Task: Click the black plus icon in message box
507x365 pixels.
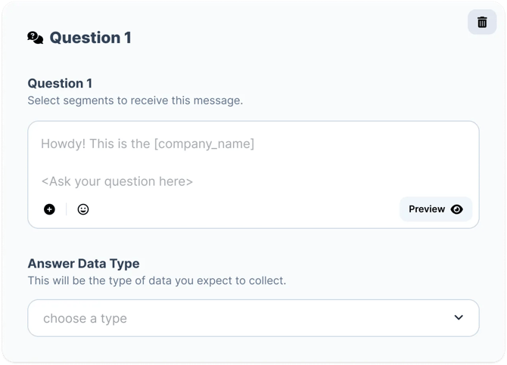Action: point(49,209)
